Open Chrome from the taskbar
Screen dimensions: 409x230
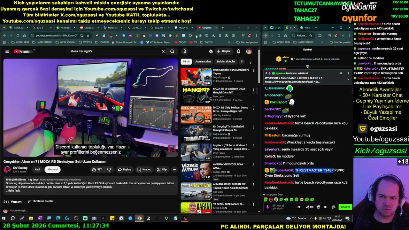pos(139,218)
